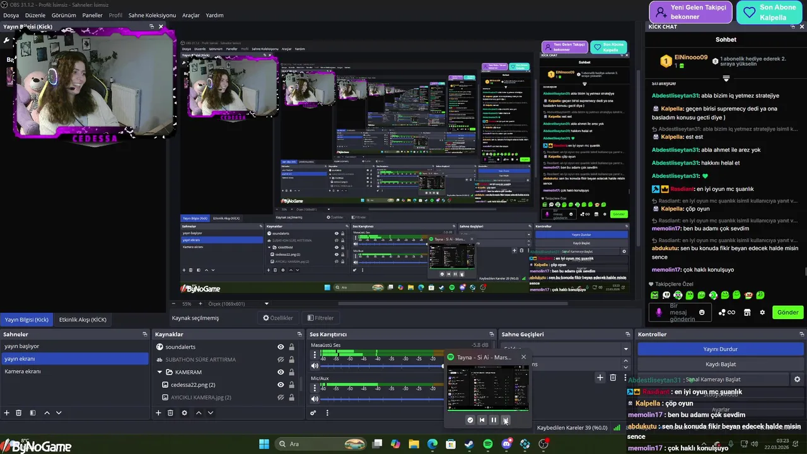
Task: Hide the KAMERAM group
Action: [281, 372]
